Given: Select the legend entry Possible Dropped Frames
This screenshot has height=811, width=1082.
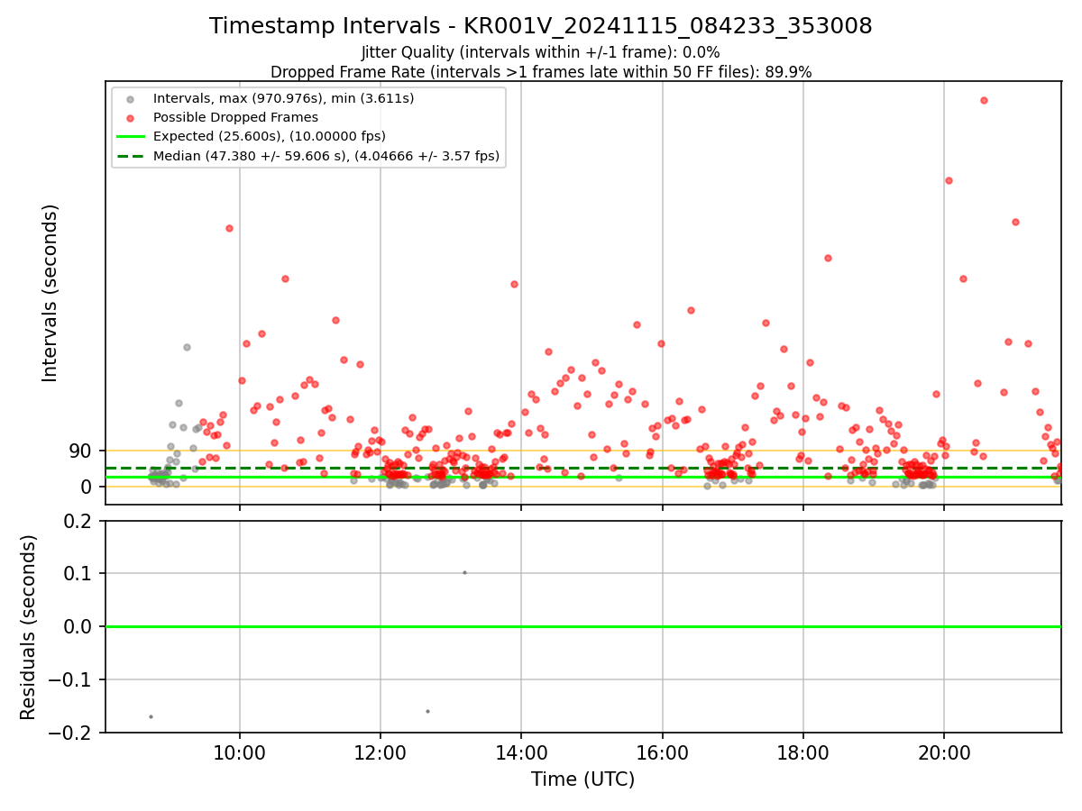Looking at the screenshot, I should [235, 117].
